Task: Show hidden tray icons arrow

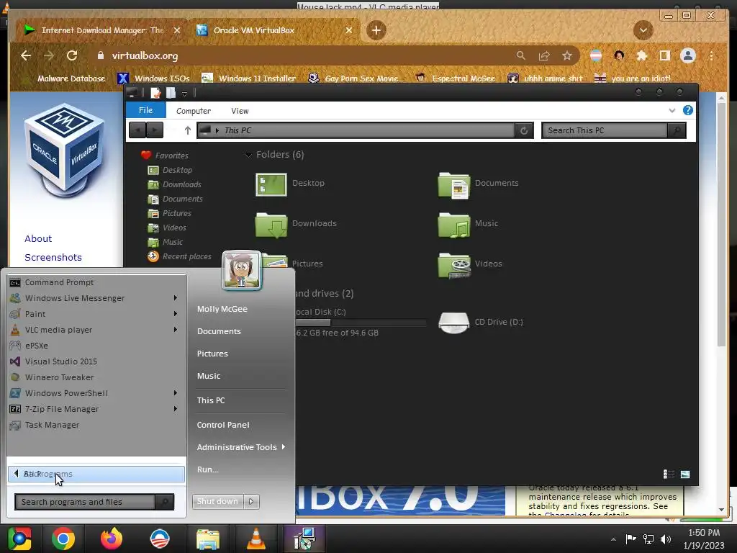Action: 613,539
